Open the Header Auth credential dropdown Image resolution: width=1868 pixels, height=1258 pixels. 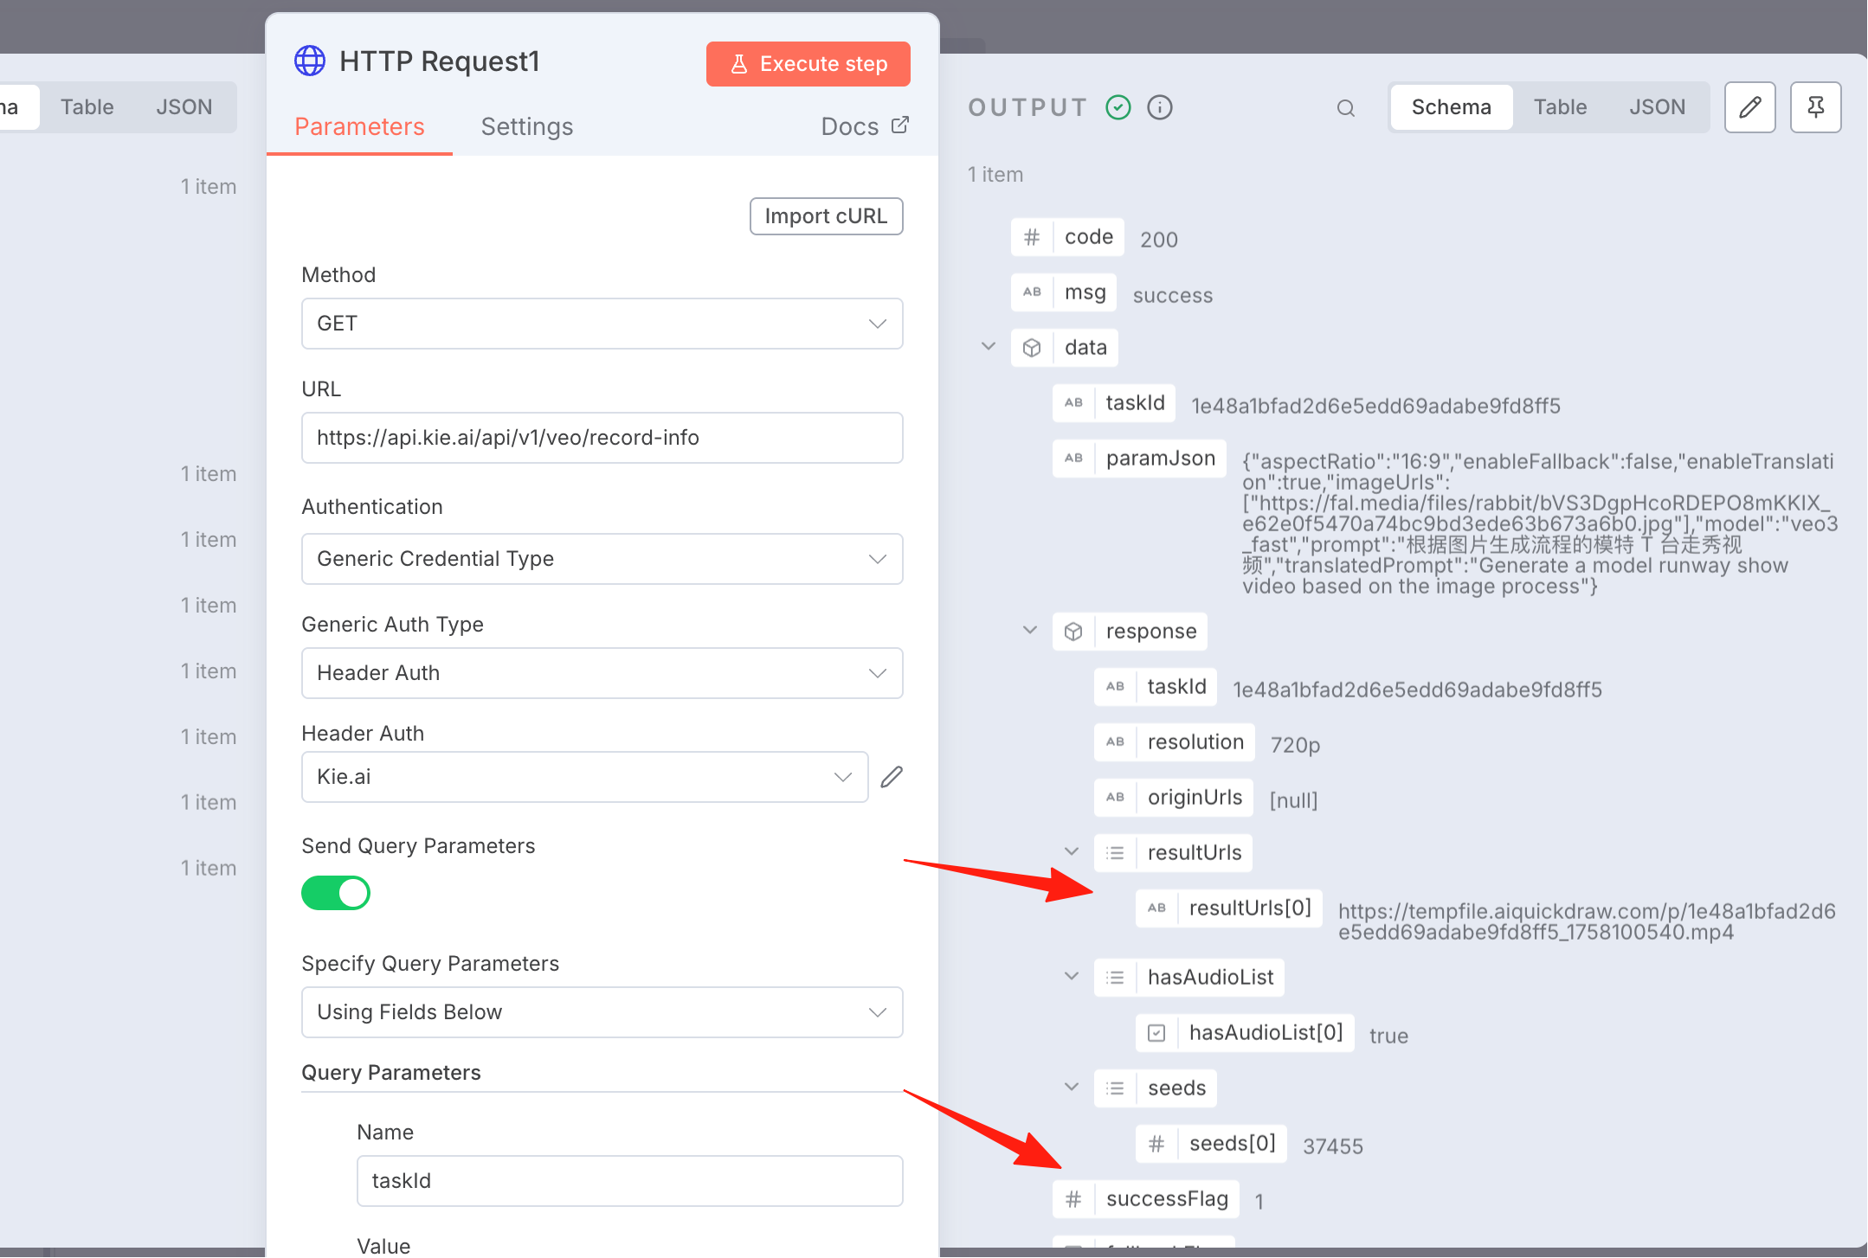point(584,777)
